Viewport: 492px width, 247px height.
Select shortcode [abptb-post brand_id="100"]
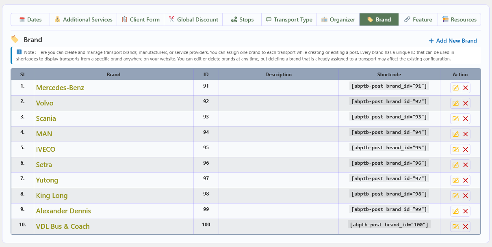tap(389, 225)
